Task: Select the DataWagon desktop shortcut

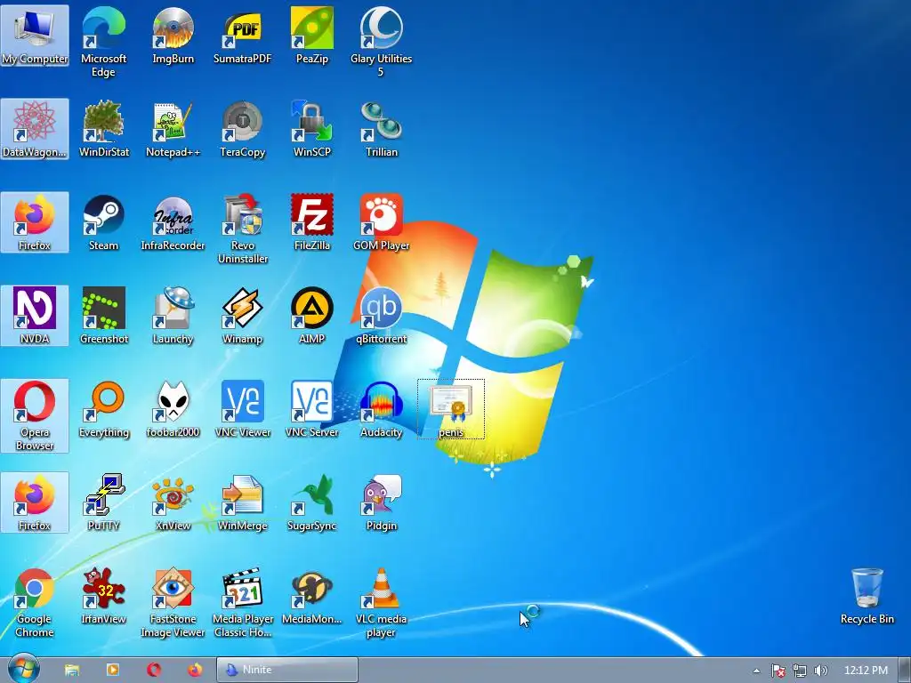Action: tap(35, 128)
